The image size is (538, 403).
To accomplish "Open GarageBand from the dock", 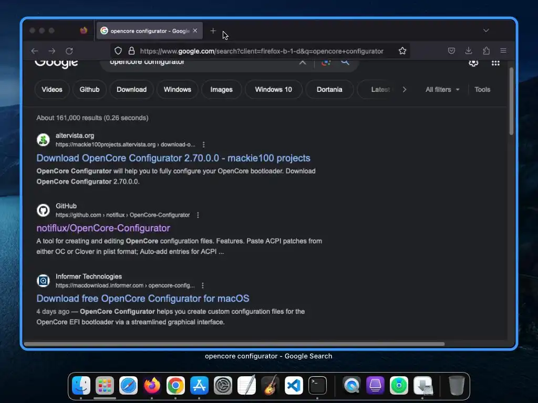I will tap(271, 386).
